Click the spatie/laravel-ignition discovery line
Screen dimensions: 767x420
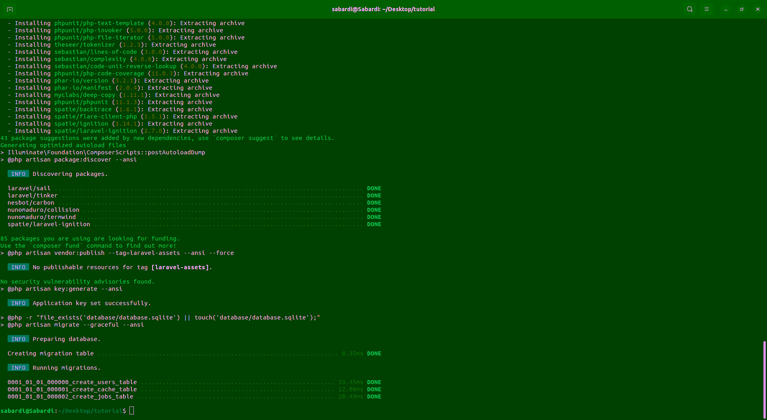click(49, 224)
